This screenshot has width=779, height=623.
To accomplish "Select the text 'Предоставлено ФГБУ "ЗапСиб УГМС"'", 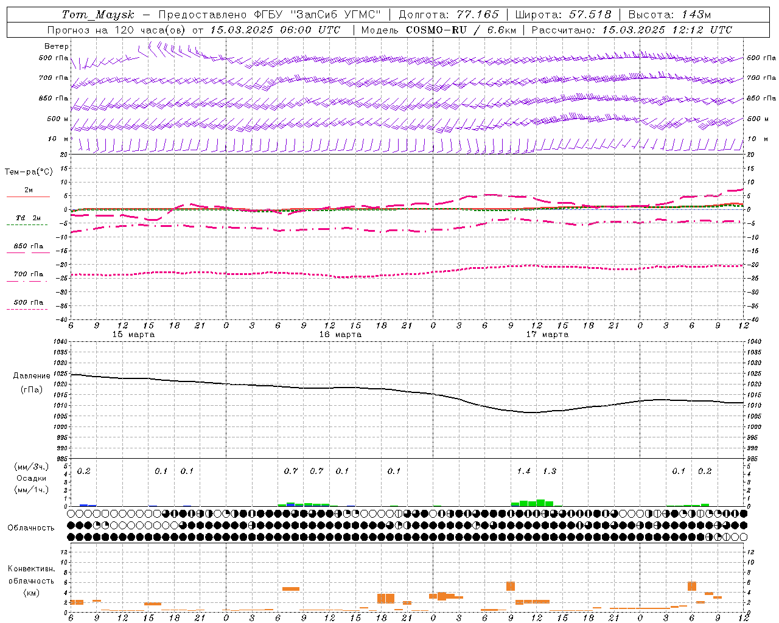I will coord(270,15).
